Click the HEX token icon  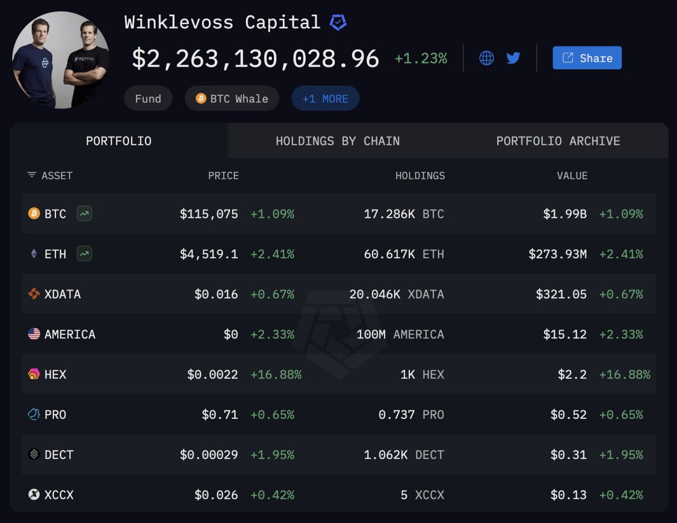coord(34,374)
